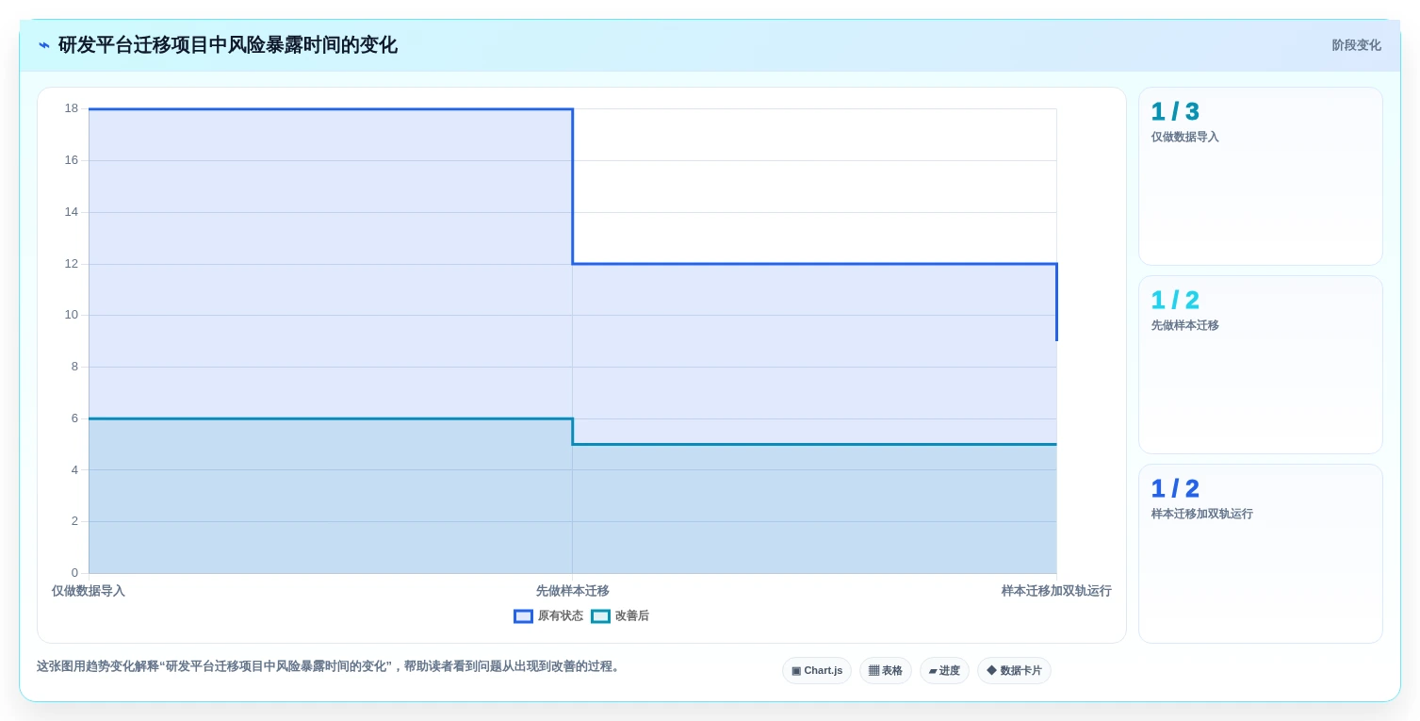1420x721 pixels.
Task: Click the y-axis value 18
Action: coord(72,108)
